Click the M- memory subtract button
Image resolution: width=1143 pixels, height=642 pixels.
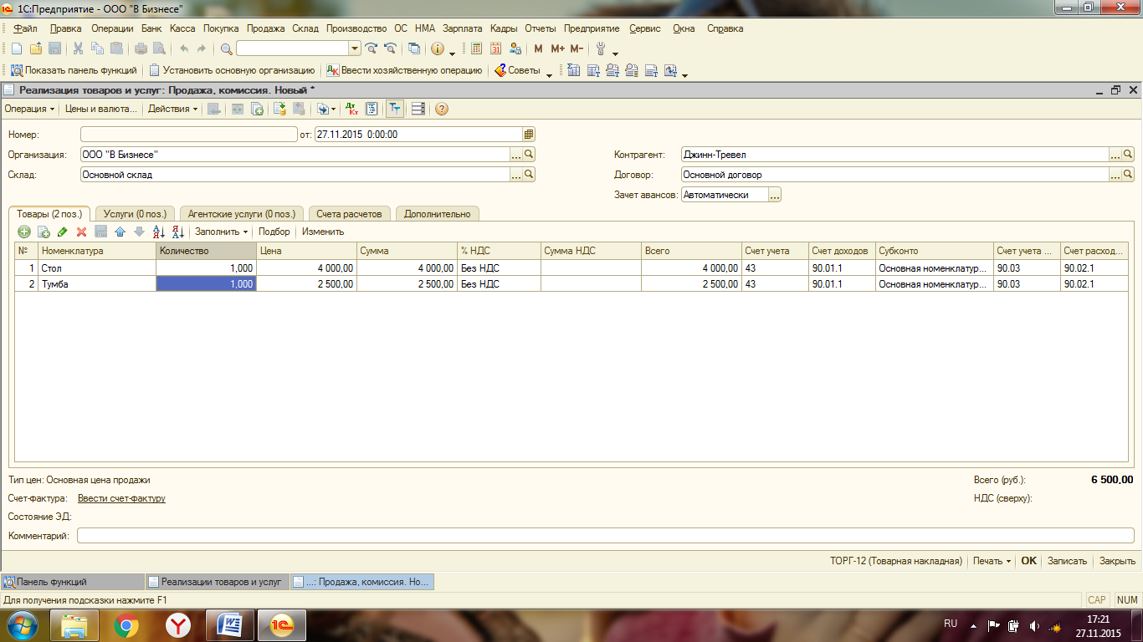(577, 48)
